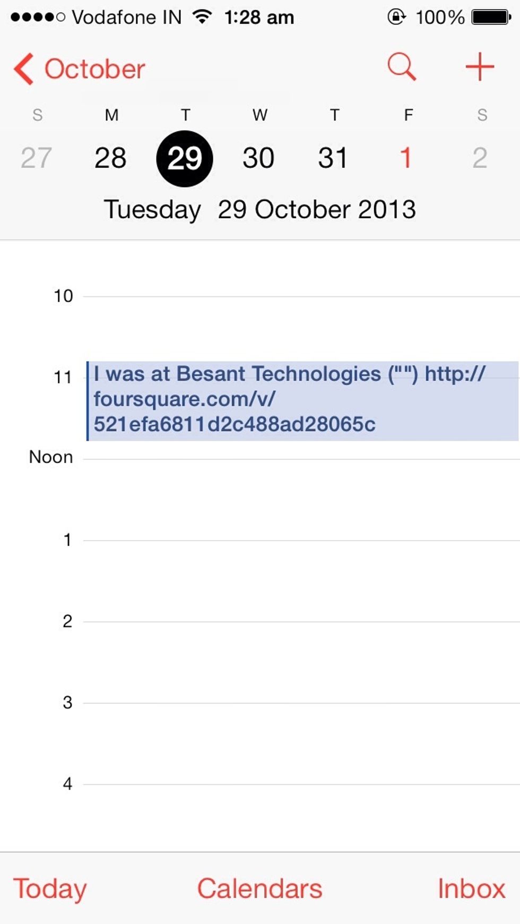This screenshot has width=520, height=924.
Task: Select Thursday 31 in week strip
Action: point(333,158)
